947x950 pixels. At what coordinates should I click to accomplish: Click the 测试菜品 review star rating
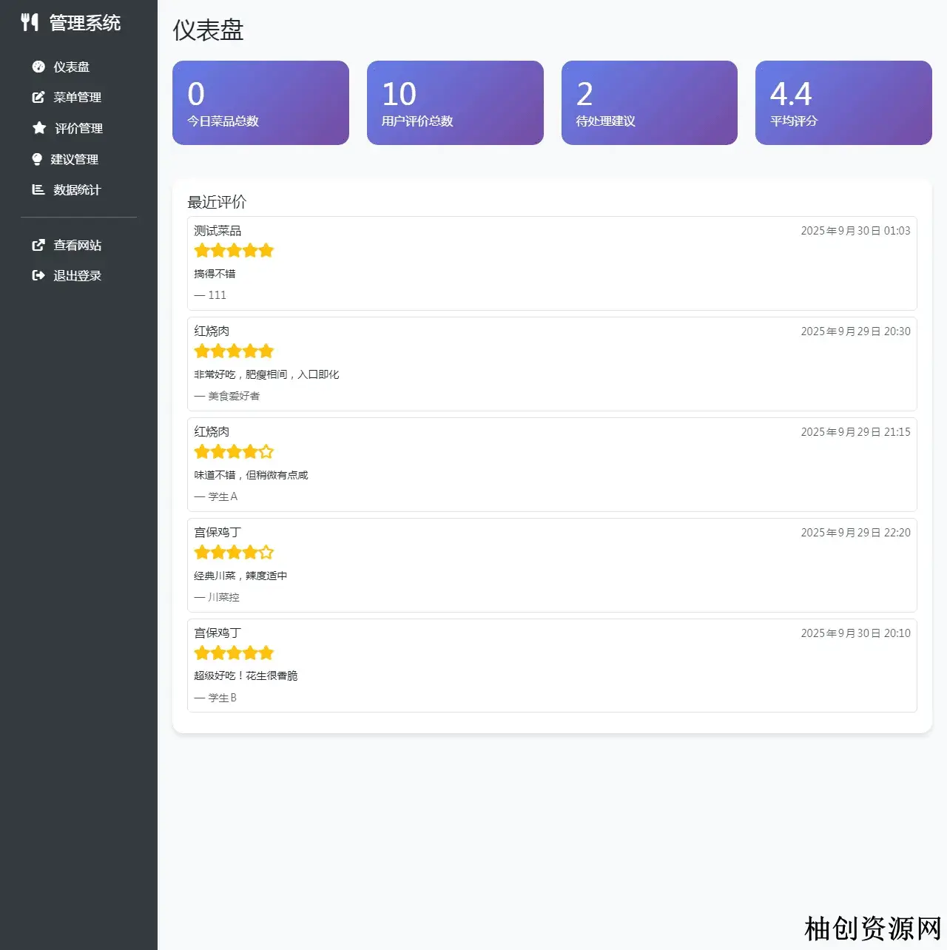[x=234, y=251]
